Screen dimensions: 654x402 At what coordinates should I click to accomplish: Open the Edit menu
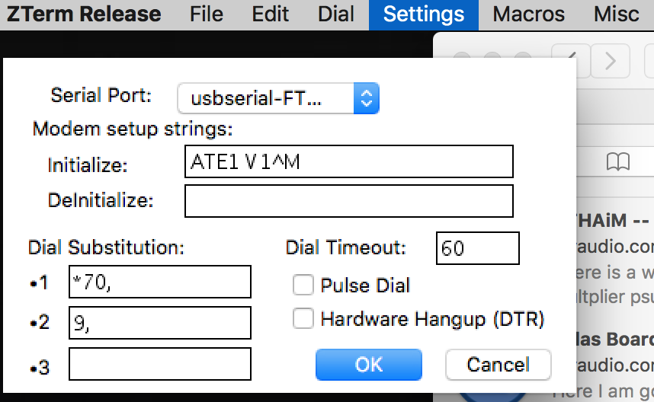[x=270, y=14]
